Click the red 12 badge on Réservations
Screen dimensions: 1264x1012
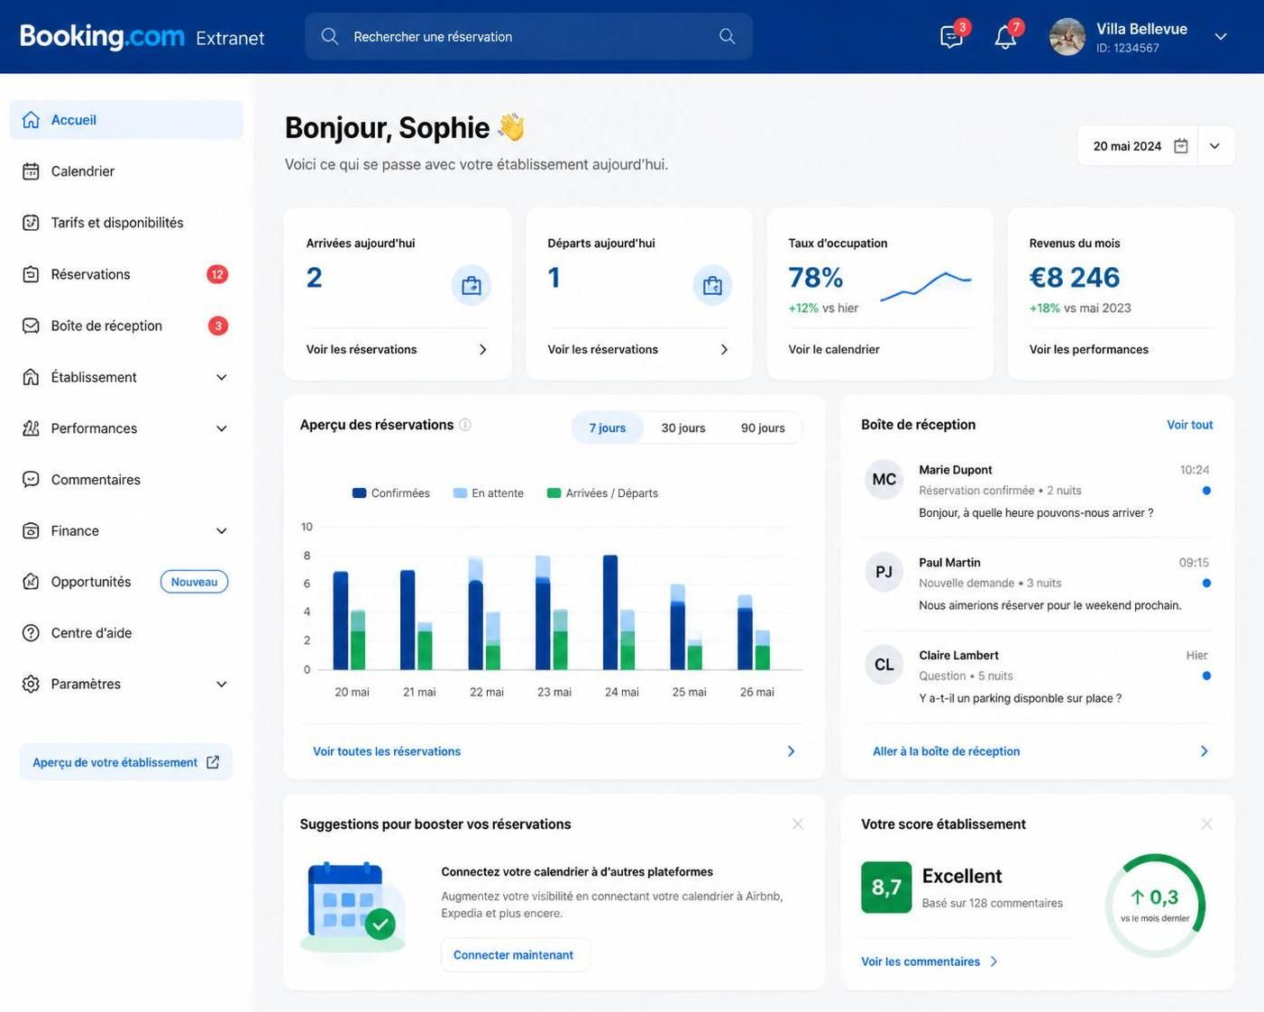pos(217,274)
